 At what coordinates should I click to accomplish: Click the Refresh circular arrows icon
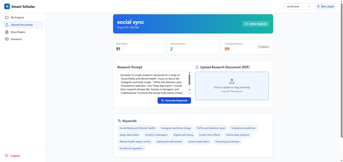[260, 47]
